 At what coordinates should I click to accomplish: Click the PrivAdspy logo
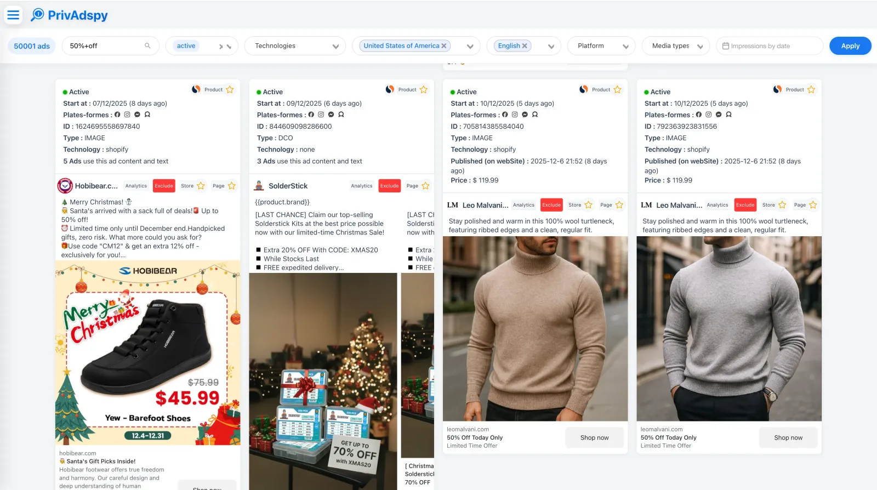(69, 15)
